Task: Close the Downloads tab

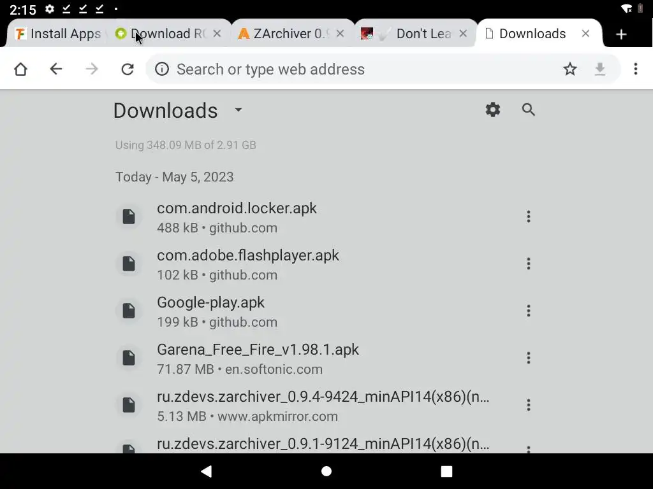Action: 585,34
